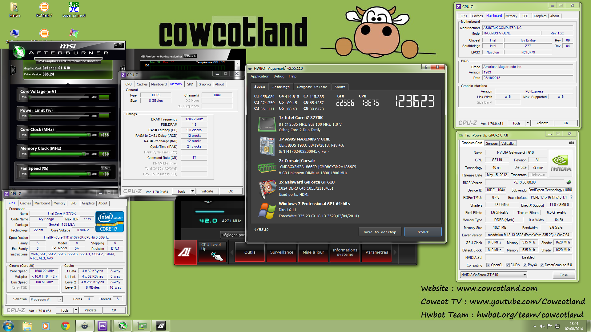The height and width of the screenshot is (332, 591).
Task: Open the GPU selection dropdown in GPU-Z
Action: [x=494, y=275]
